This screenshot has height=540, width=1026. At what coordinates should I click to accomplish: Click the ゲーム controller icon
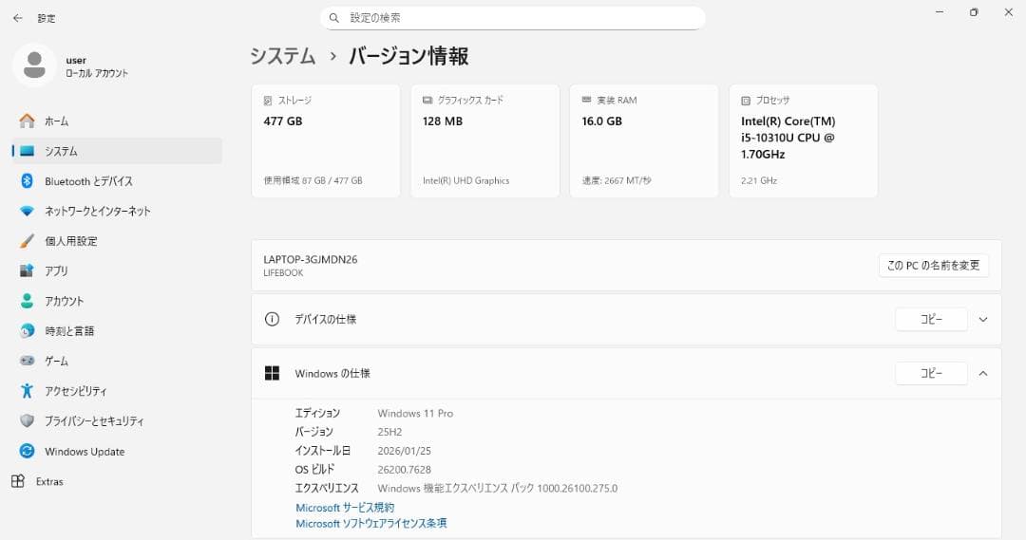pyautogui.click(x=27, y=361)
